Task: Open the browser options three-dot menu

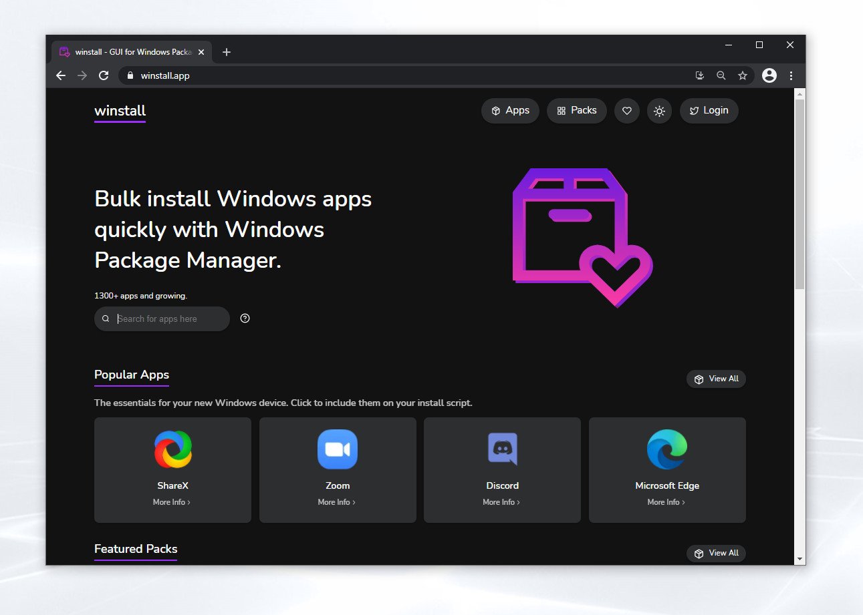Action: [x=791, y=75]
